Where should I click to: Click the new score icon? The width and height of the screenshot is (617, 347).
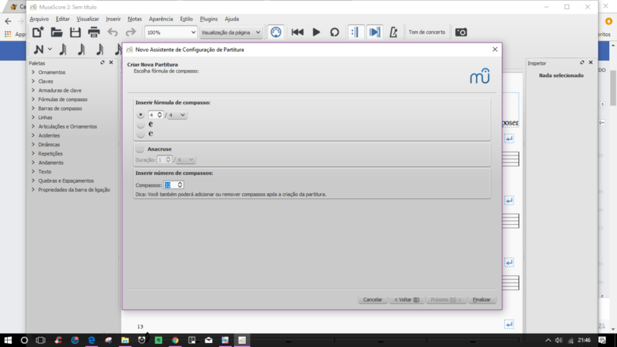pyautogui.click(x=38, y=32)
